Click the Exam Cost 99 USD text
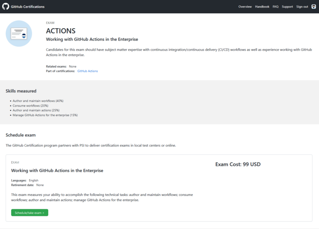Viewport: 319px width, 229px height. tap(238, 164)
